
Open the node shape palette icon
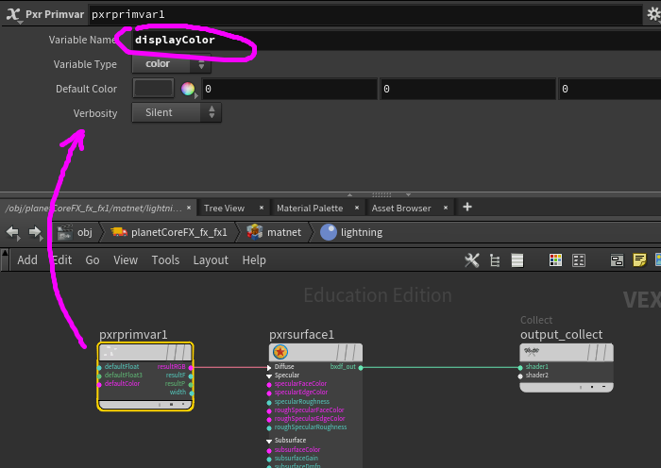[x=579, y=260]
